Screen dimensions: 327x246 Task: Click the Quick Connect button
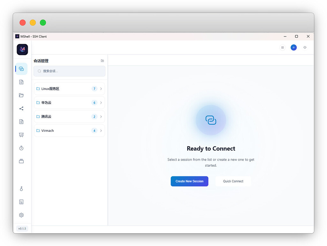coord(233,181)
